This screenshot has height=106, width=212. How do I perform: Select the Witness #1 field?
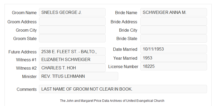(x=72, y=59)
